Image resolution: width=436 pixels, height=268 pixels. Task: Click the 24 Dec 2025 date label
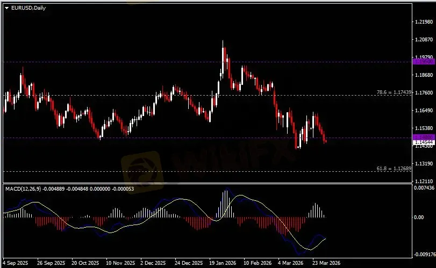(x=188, y=264)
